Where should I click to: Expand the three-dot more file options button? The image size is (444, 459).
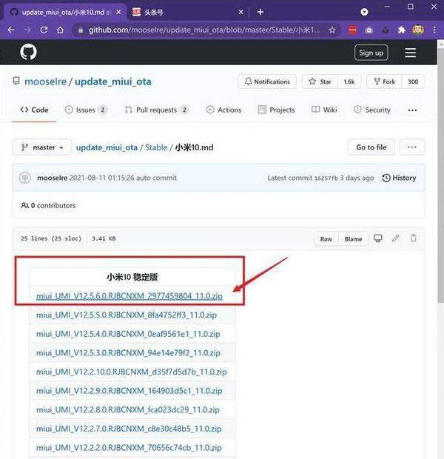(x=412, y=147)
